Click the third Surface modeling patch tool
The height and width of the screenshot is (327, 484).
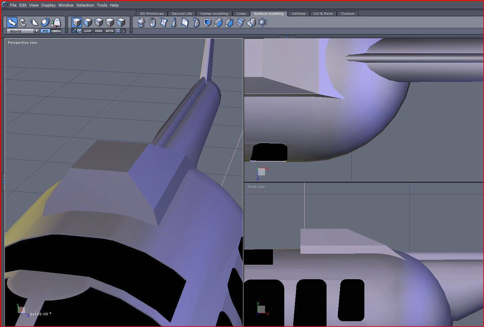pos(163,23)
